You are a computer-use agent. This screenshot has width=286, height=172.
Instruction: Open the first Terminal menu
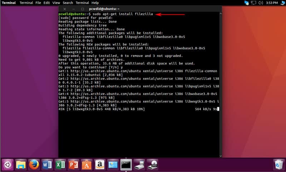pyautogui.click(x=26, y=3)
